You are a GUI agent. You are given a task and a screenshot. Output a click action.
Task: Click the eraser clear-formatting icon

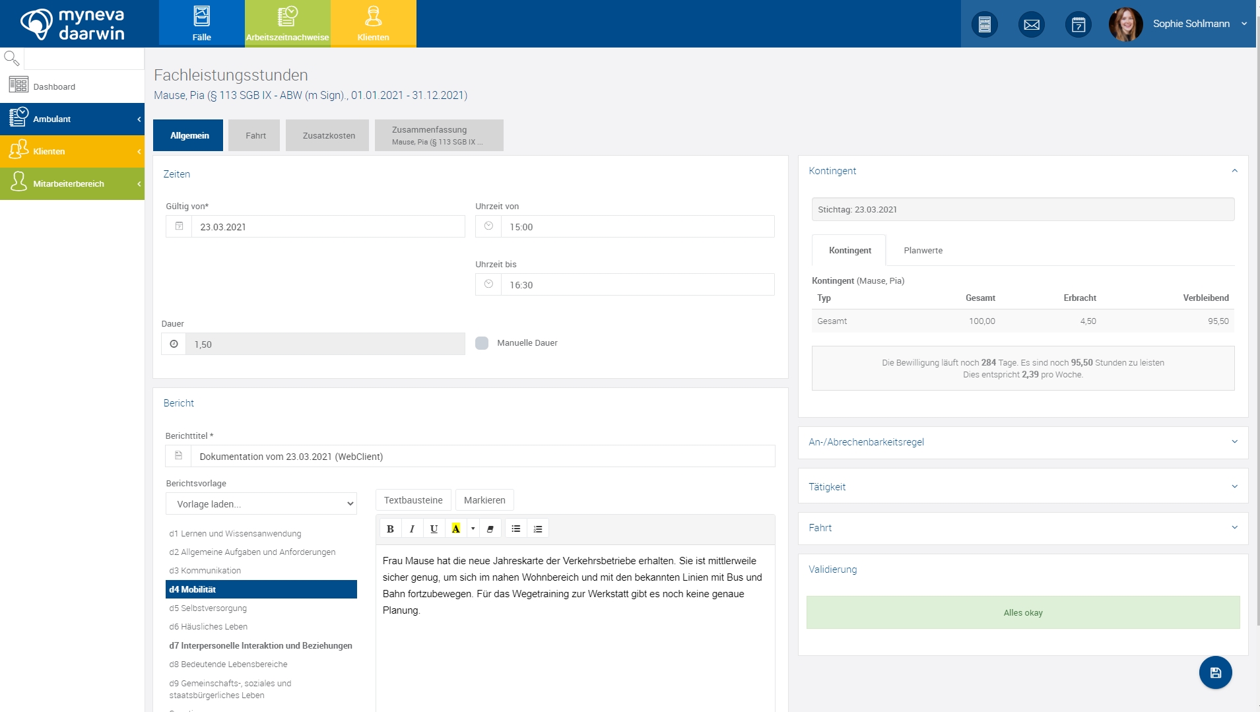coord(490,529)
